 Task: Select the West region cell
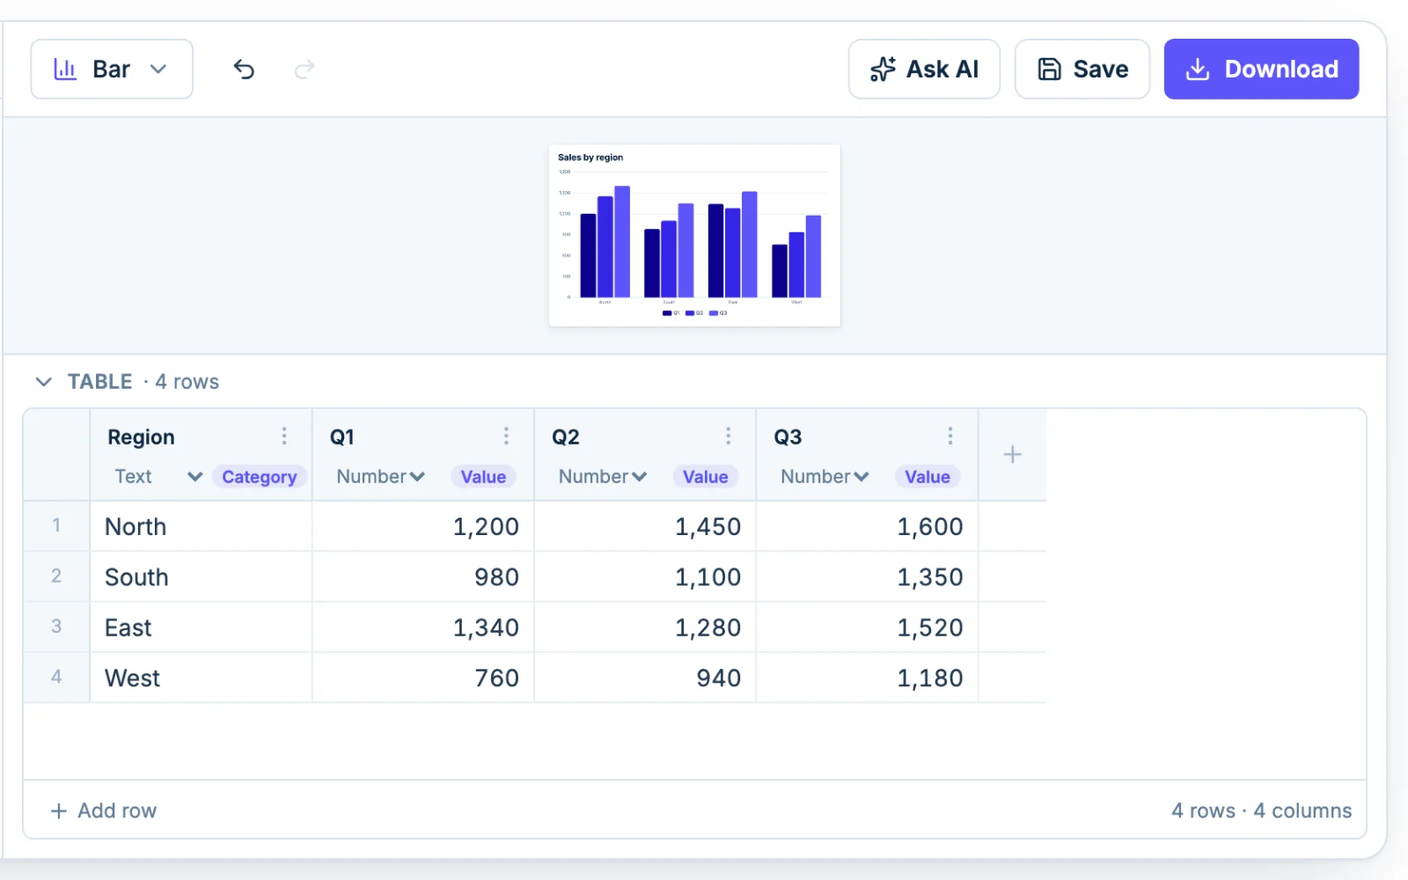coord(202,678)
